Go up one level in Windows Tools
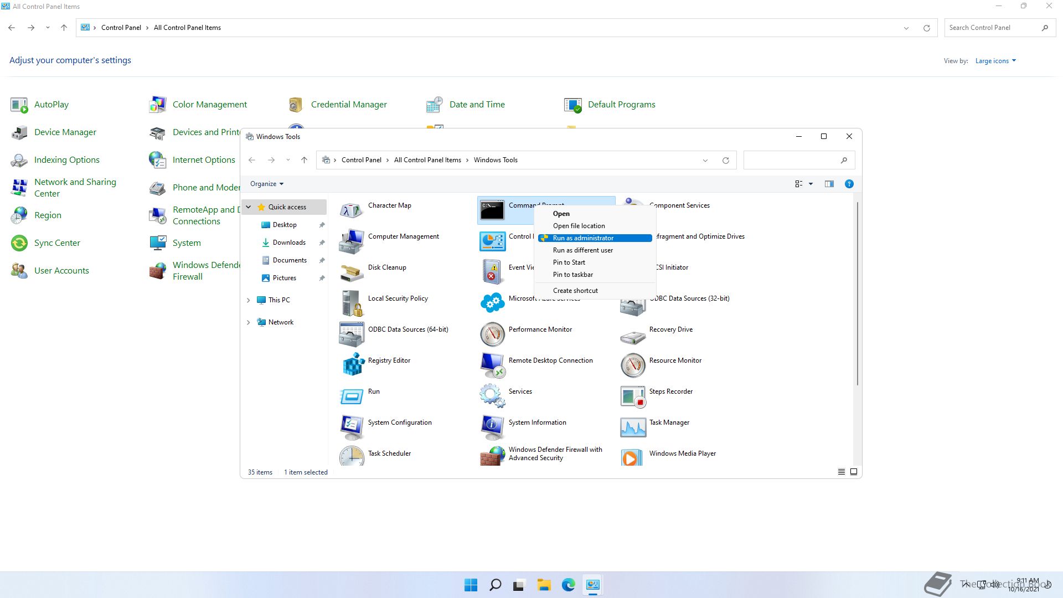 (x=304, y=160)
